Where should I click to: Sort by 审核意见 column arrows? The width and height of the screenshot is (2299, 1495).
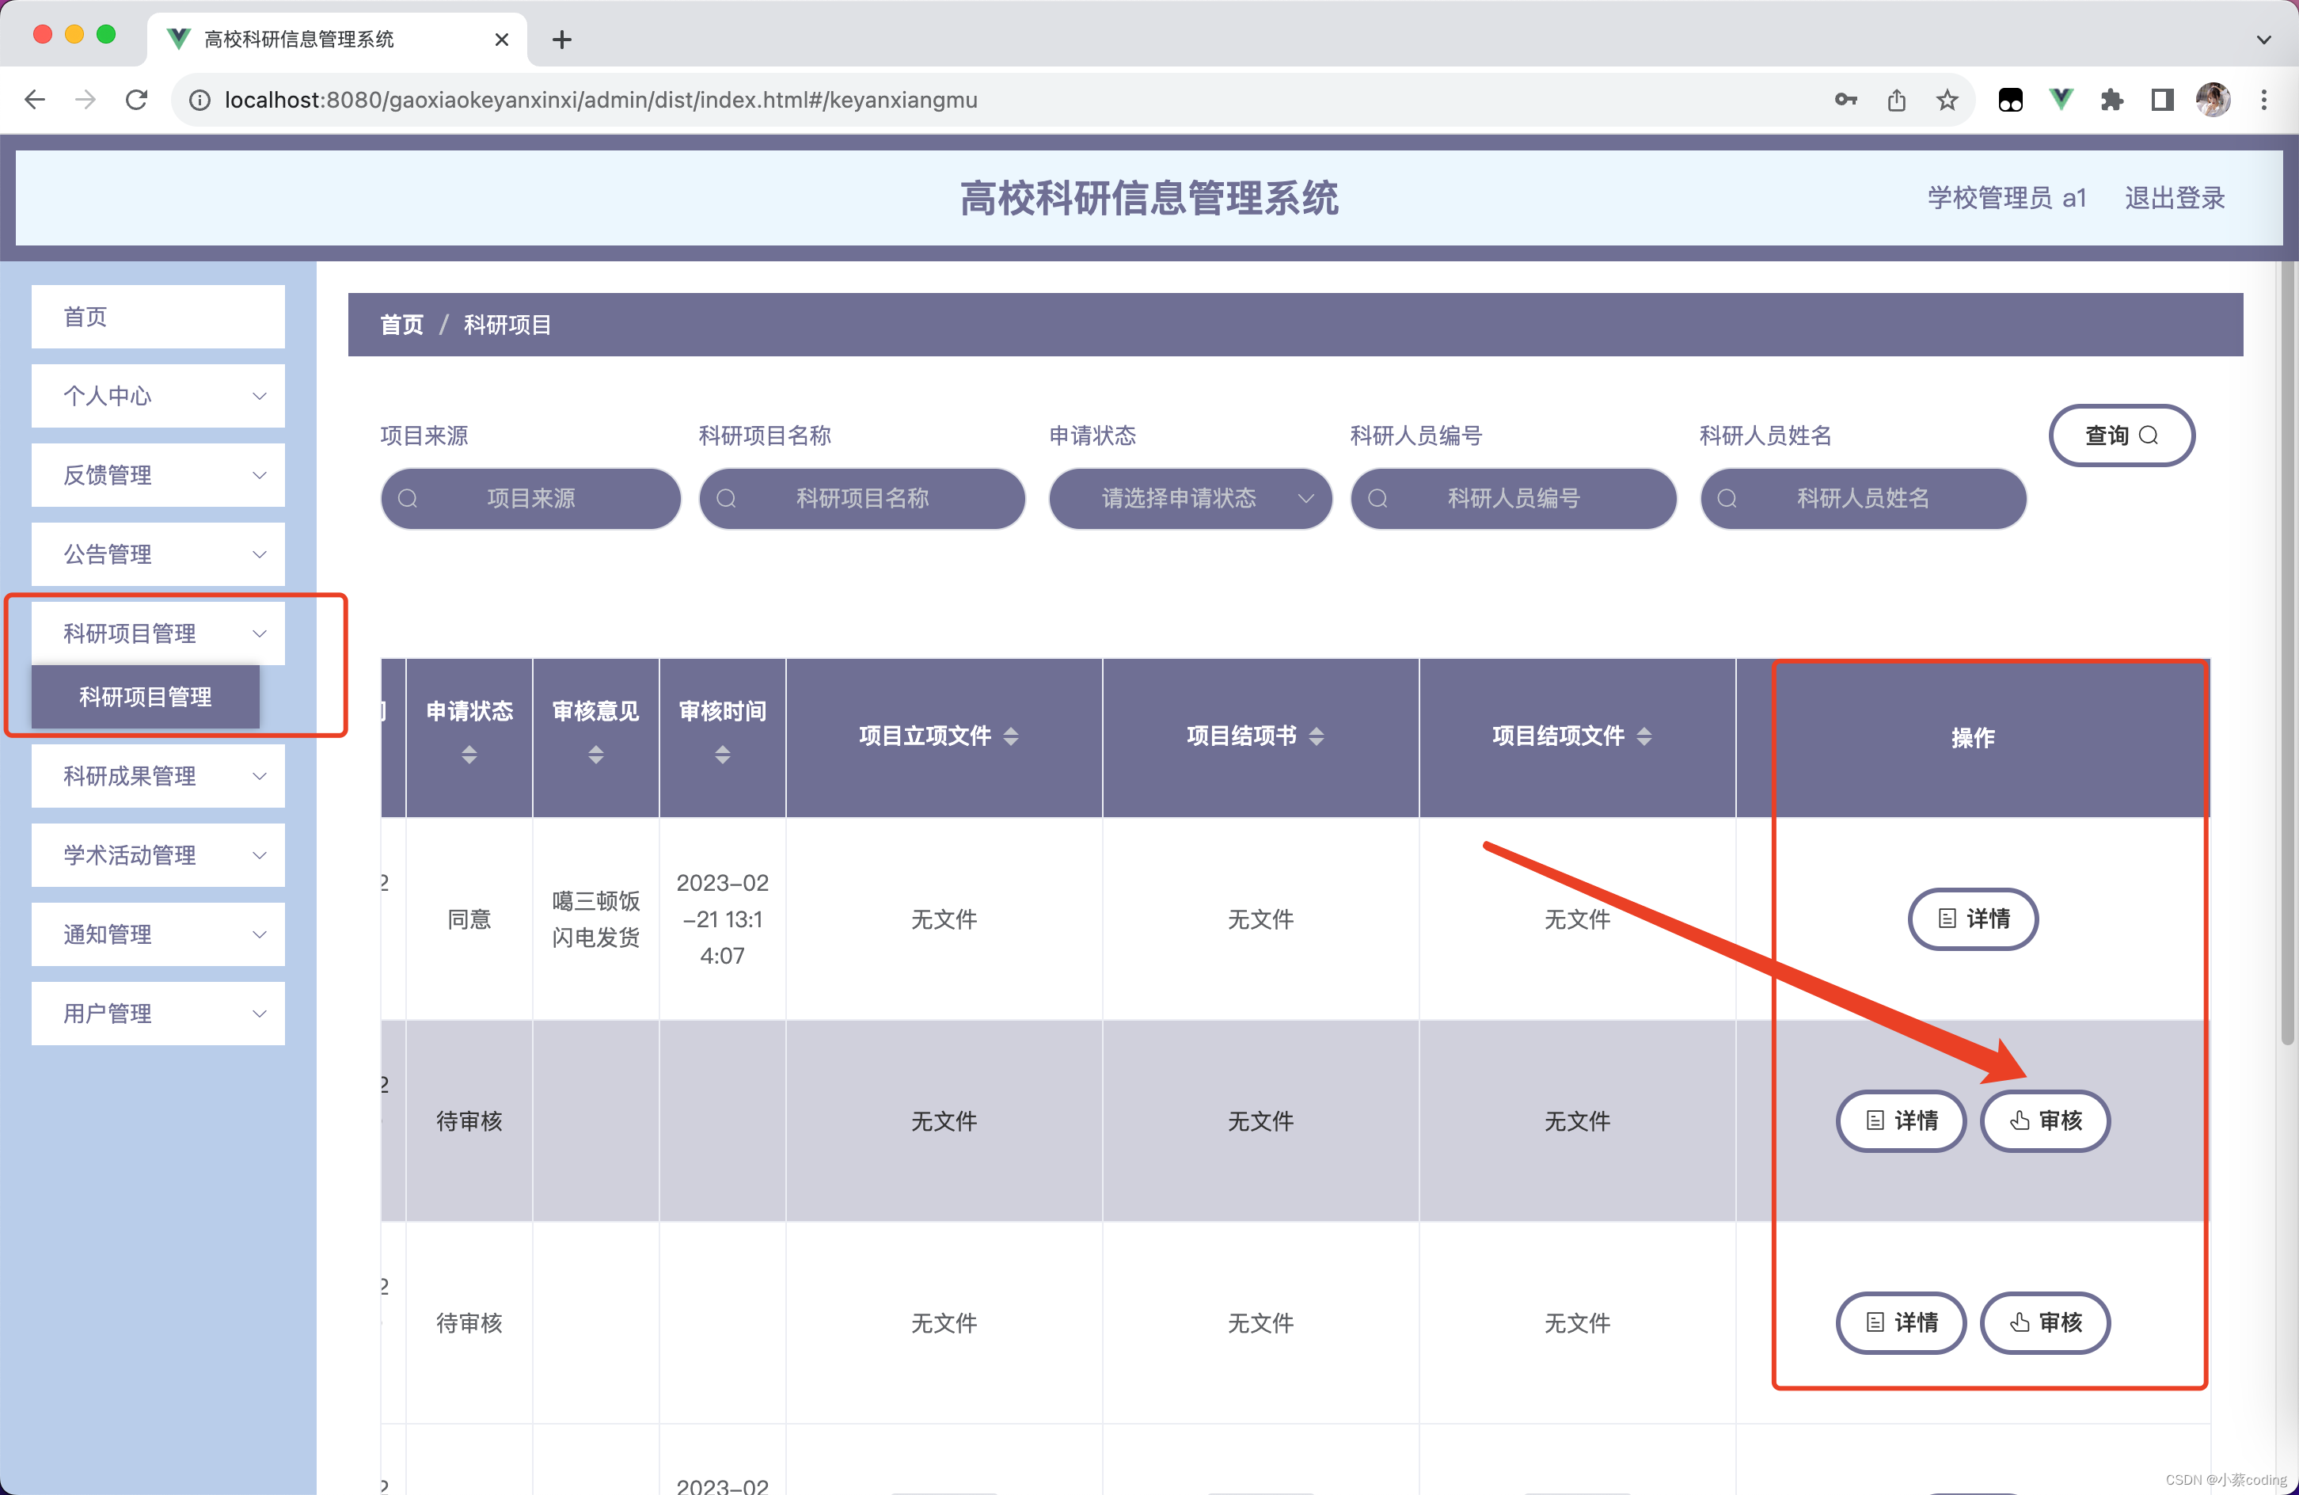tap(596, 755)
